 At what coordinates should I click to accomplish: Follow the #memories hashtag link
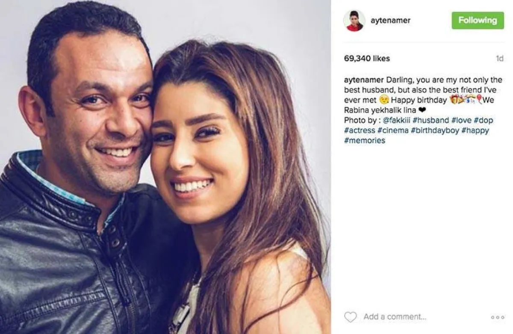point(365,140)
